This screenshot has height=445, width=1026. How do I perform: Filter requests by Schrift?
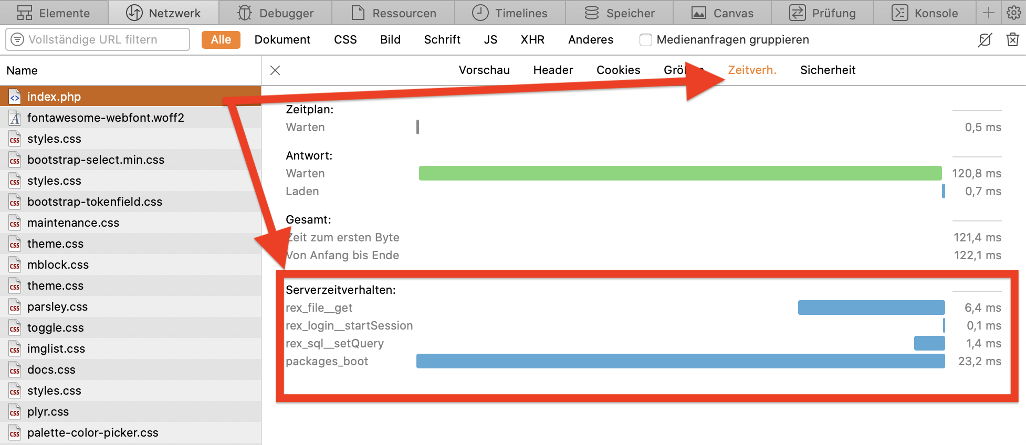[442, 39]
